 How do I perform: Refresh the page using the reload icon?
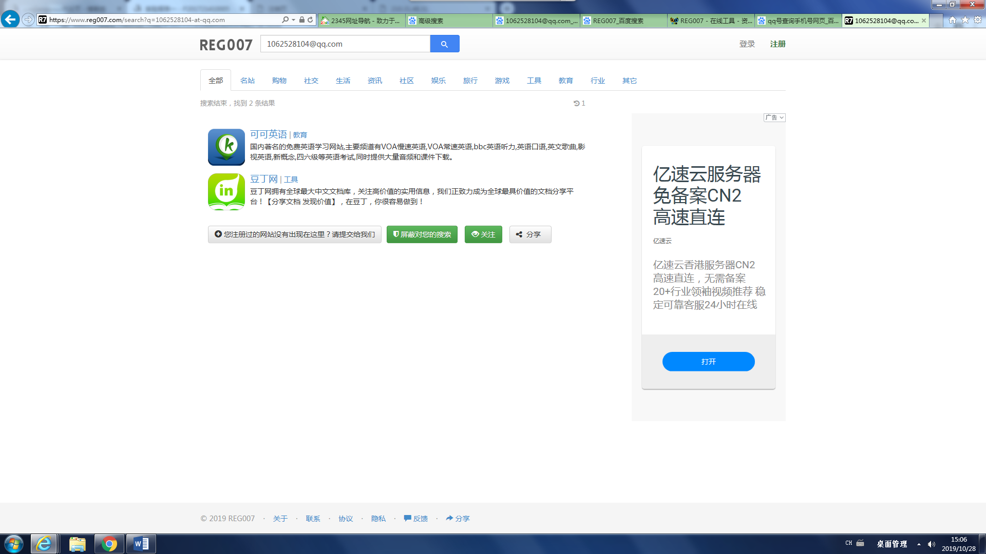tap(310, 20)
